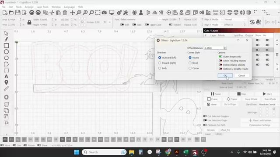The height and width of the screenshot is (157, 280).
Task: Open camera capture with the camera icon
Action: 104,13
